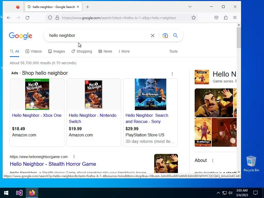The image size is (264, 198).
Task: Click the scrollbar down arrow
Action: (239, 172)
